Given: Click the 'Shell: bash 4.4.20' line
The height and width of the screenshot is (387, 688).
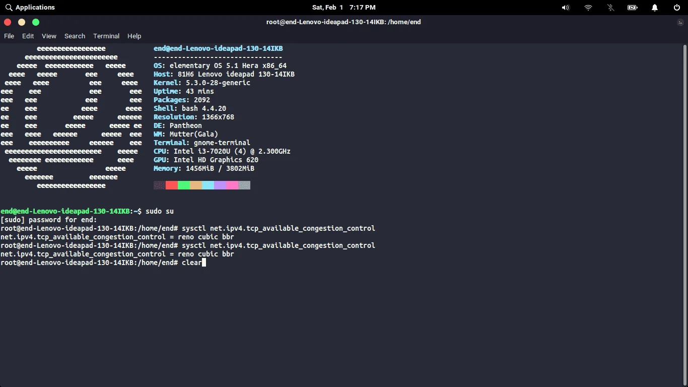Looking at the screenshot, I should (x=190, y=108).
